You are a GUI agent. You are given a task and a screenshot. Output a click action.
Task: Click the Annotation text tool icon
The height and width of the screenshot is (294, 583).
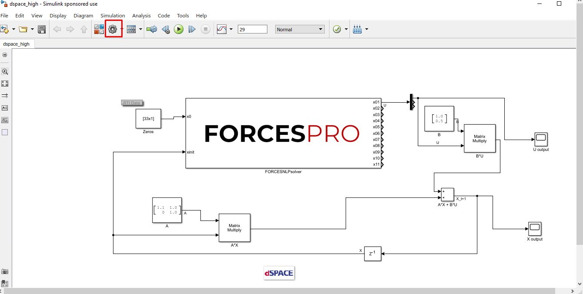5,107
